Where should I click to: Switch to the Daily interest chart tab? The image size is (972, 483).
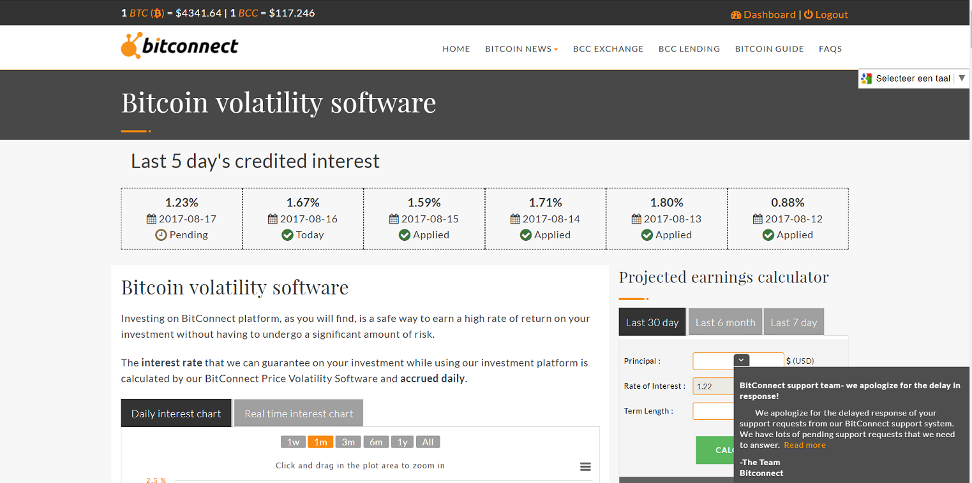coord(176,414)
